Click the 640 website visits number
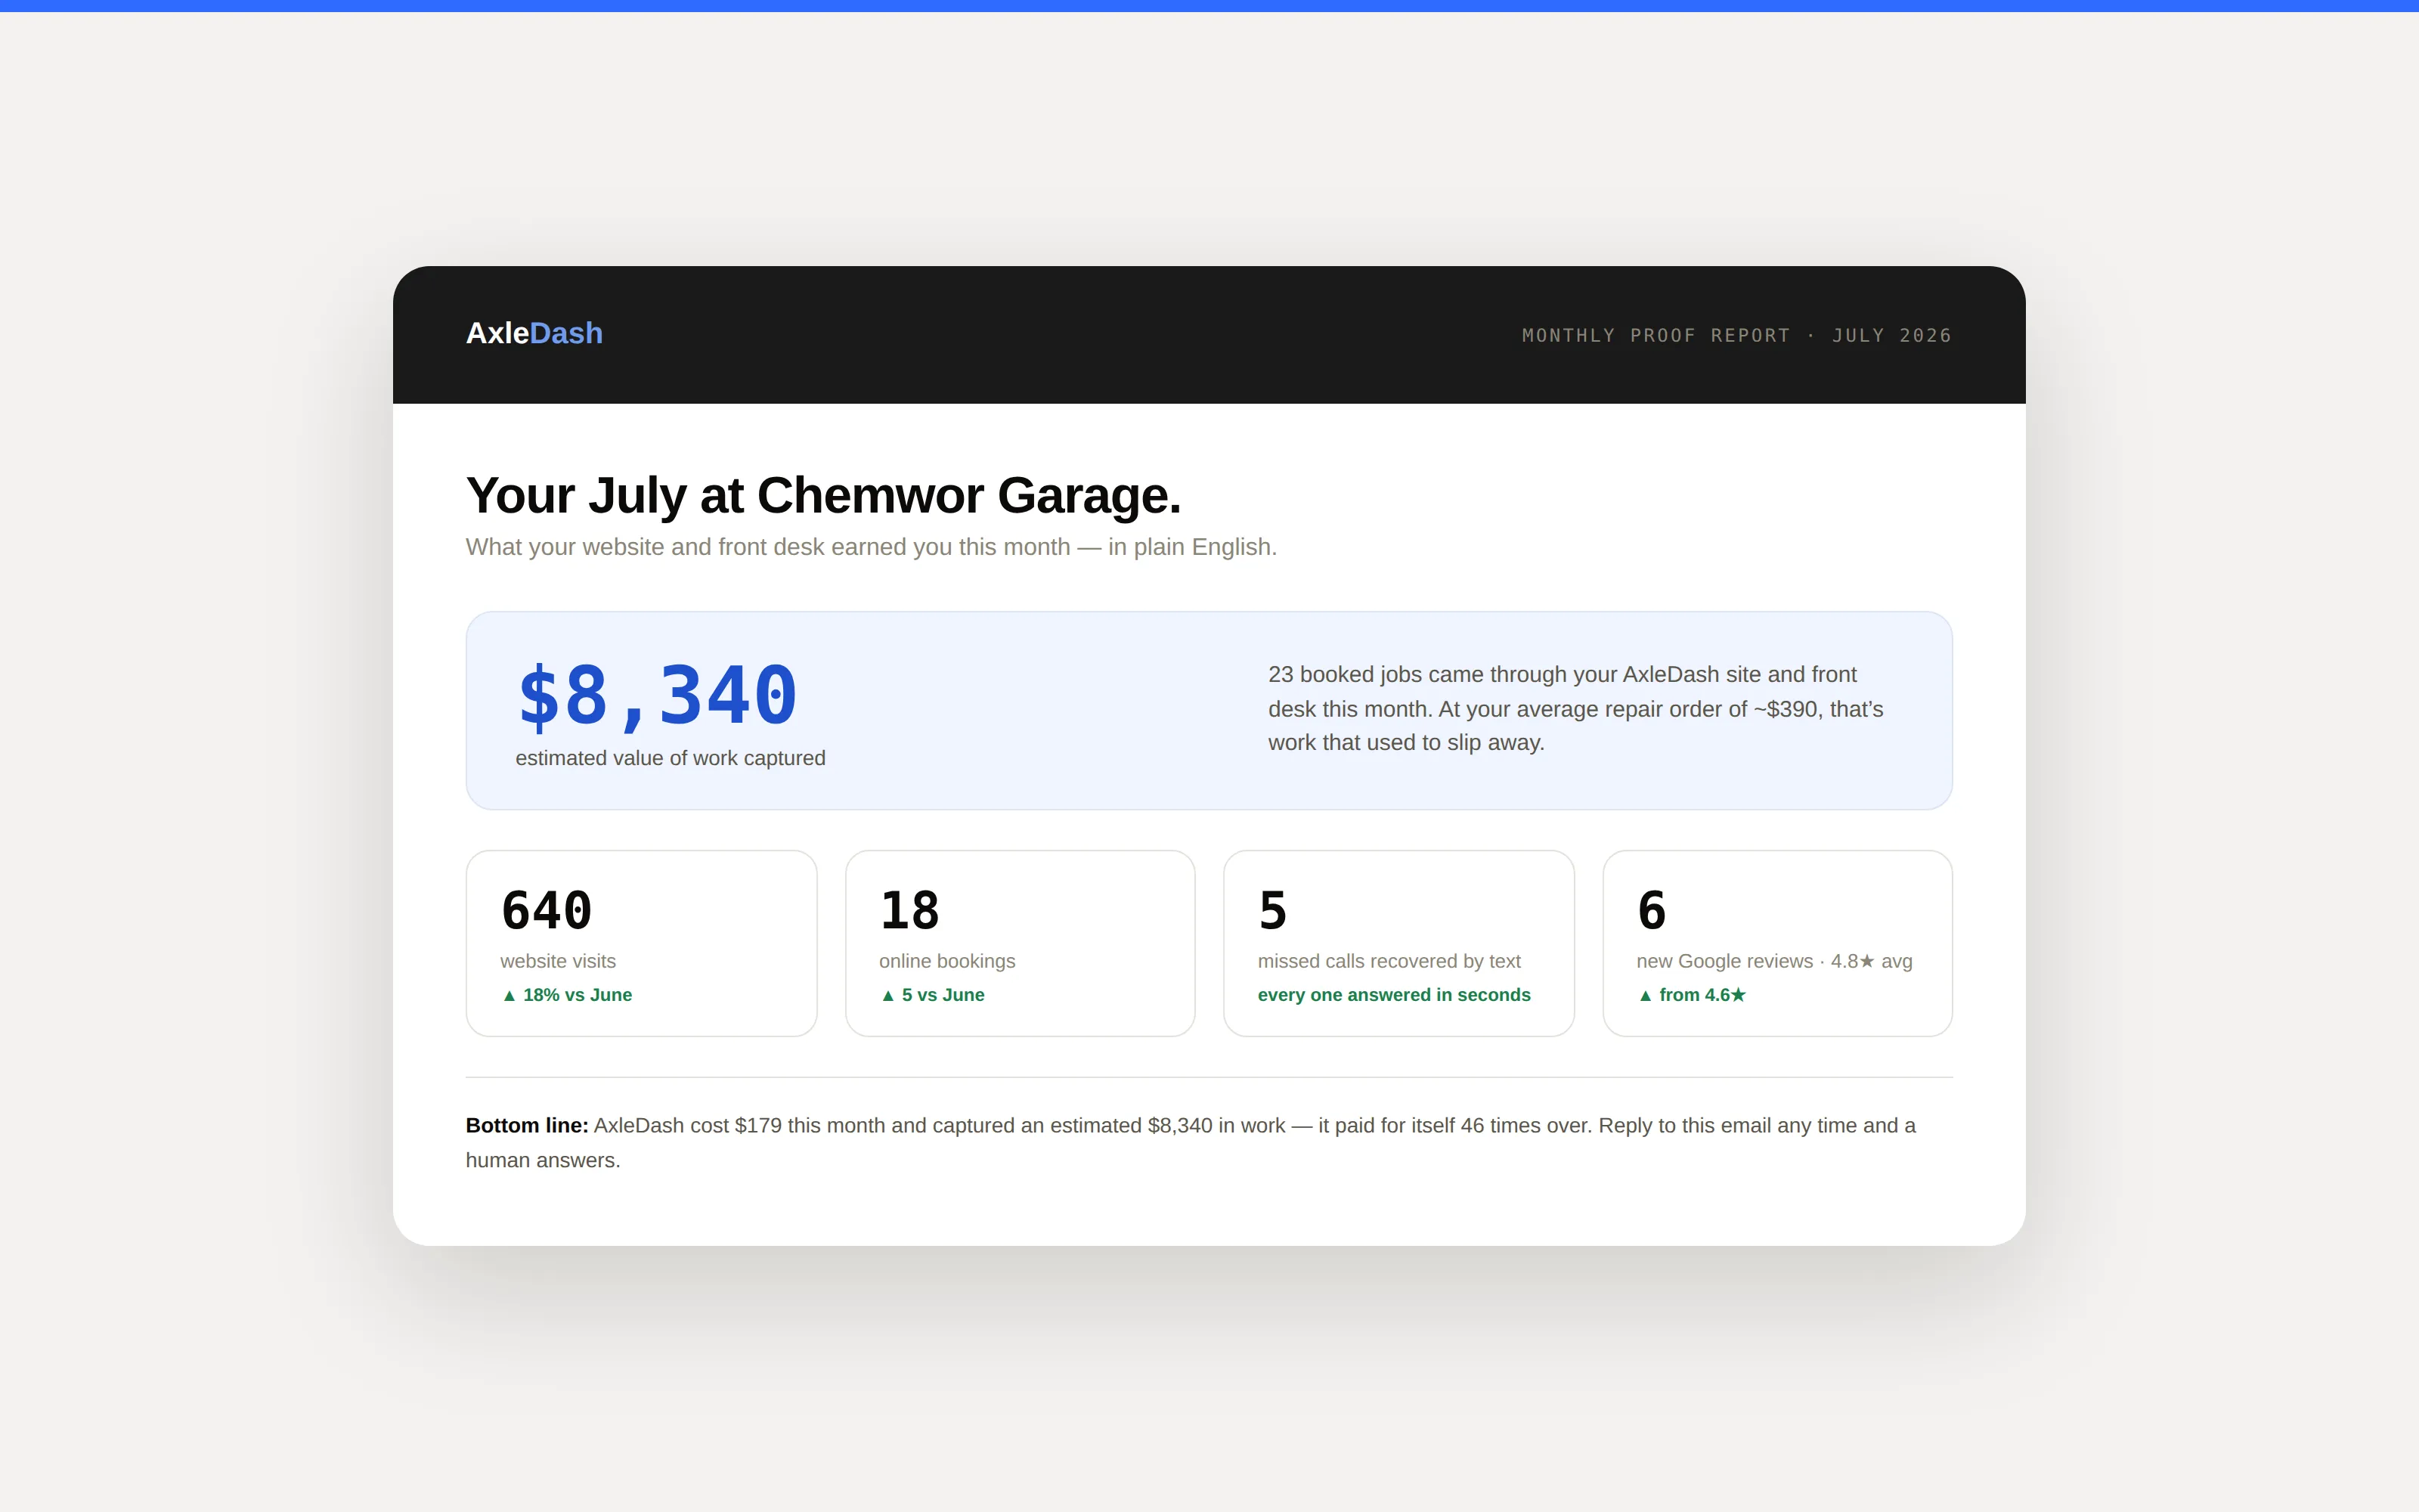Image resolution: width=2419 pixels, height=1512 pixels. coord(546,910)
